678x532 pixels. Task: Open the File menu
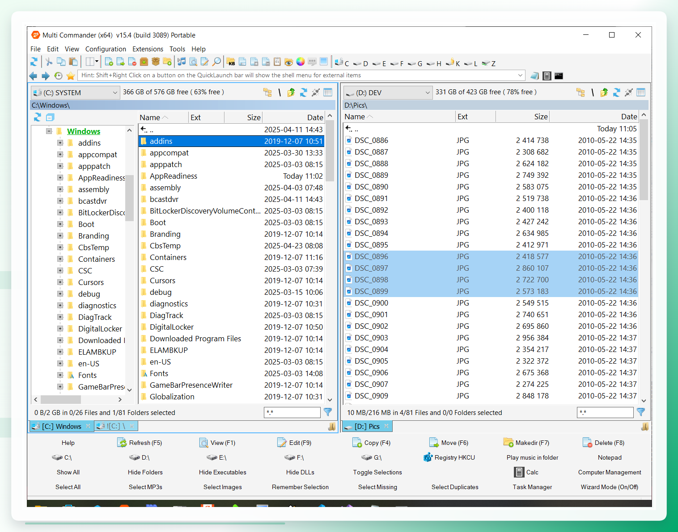click(36, 49)
